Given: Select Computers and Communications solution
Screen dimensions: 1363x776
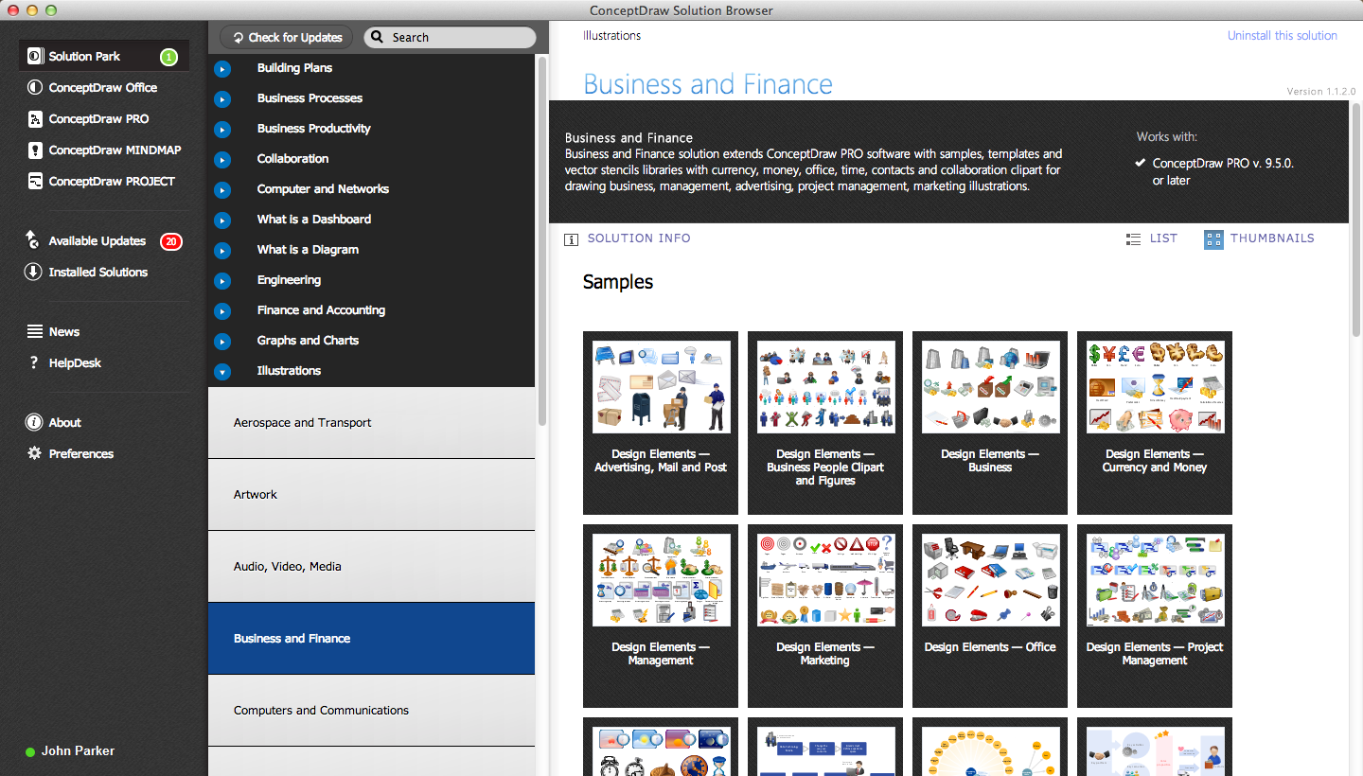Looking at the screenshot, I should point(371,711).
